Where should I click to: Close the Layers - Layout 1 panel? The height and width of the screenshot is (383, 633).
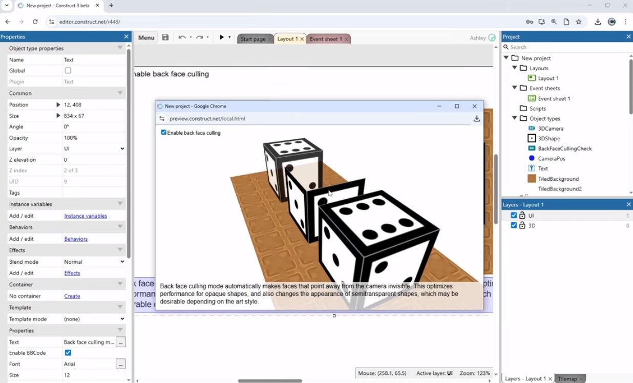point(628,204)
